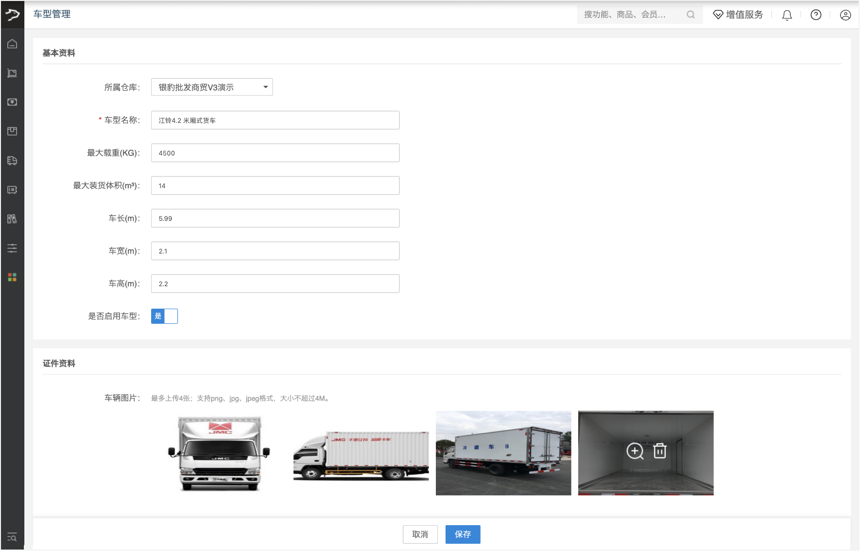This screenshot has height=551, width=860.
Task: Toggle the 是否启用车型 switch
Action: click(164, 316)
